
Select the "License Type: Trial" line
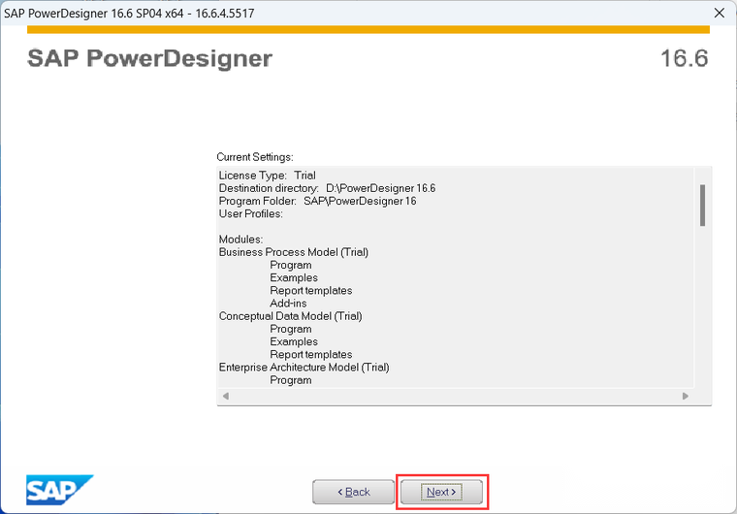tap(267, 176)
